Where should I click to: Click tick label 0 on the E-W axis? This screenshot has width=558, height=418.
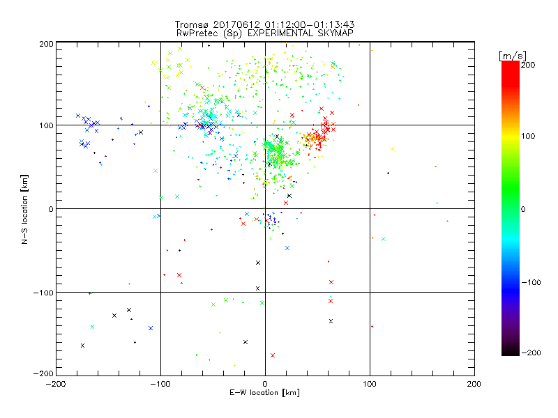coord(265,384)
